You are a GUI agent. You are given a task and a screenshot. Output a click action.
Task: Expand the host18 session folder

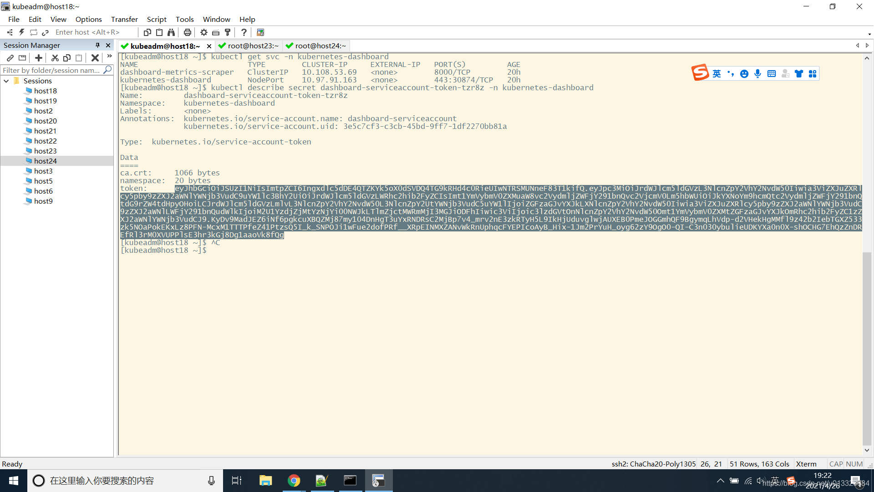45,91
